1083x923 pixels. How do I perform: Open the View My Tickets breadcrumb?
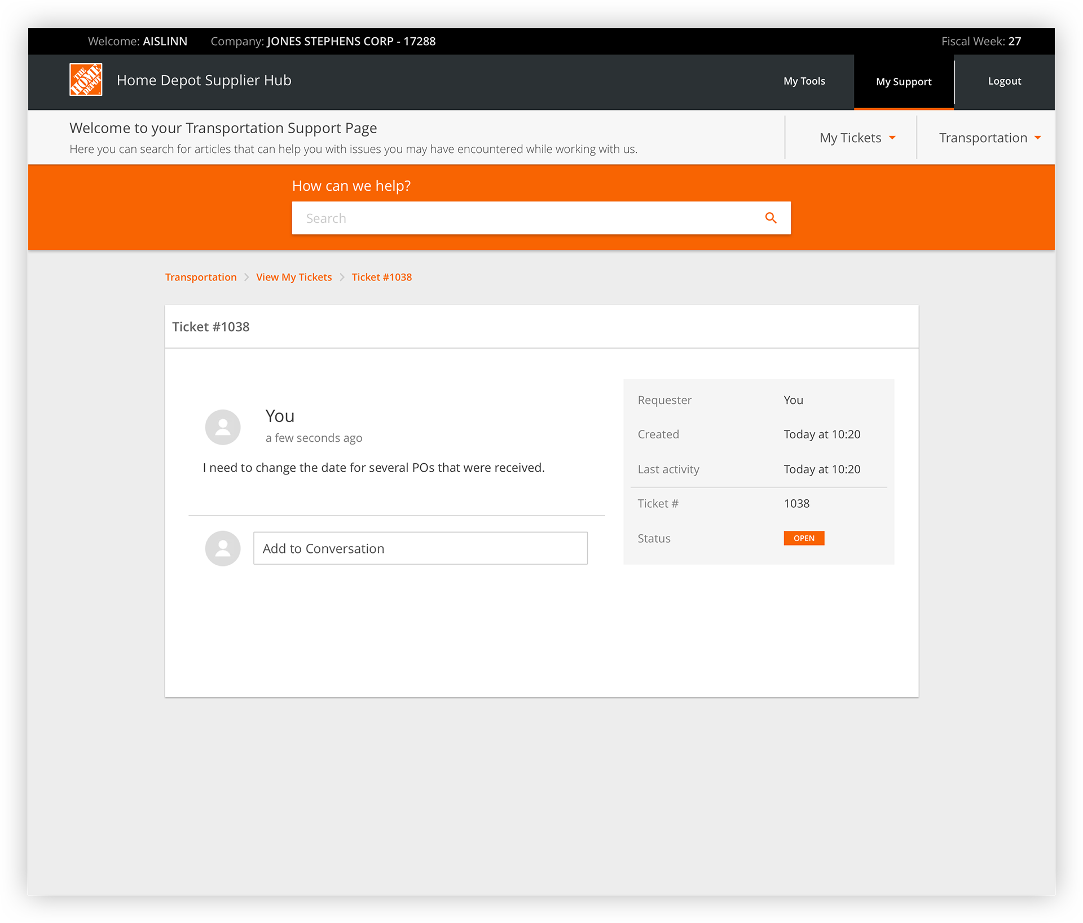294,277
